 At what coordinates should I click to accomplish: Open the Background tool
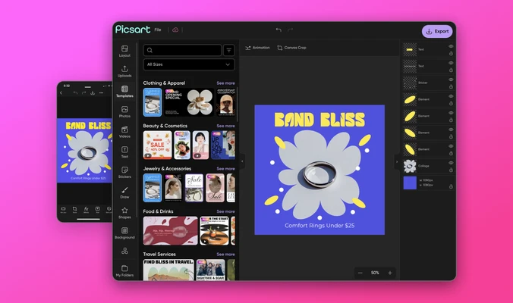pyautogui.click(x=124, y=233)
